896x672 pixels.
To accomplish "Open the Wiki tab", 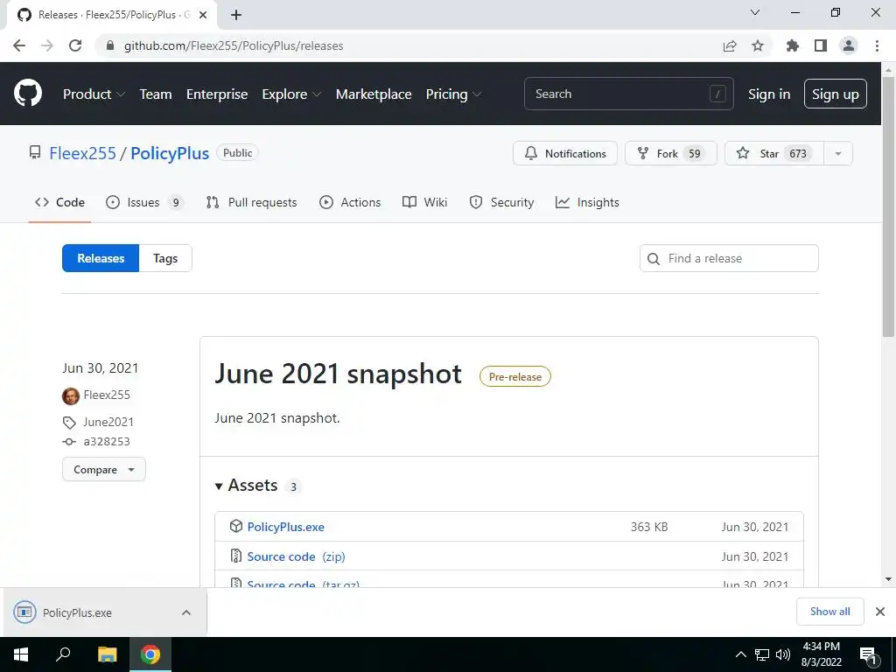I will pyautogui.click(x=424, y=202).
